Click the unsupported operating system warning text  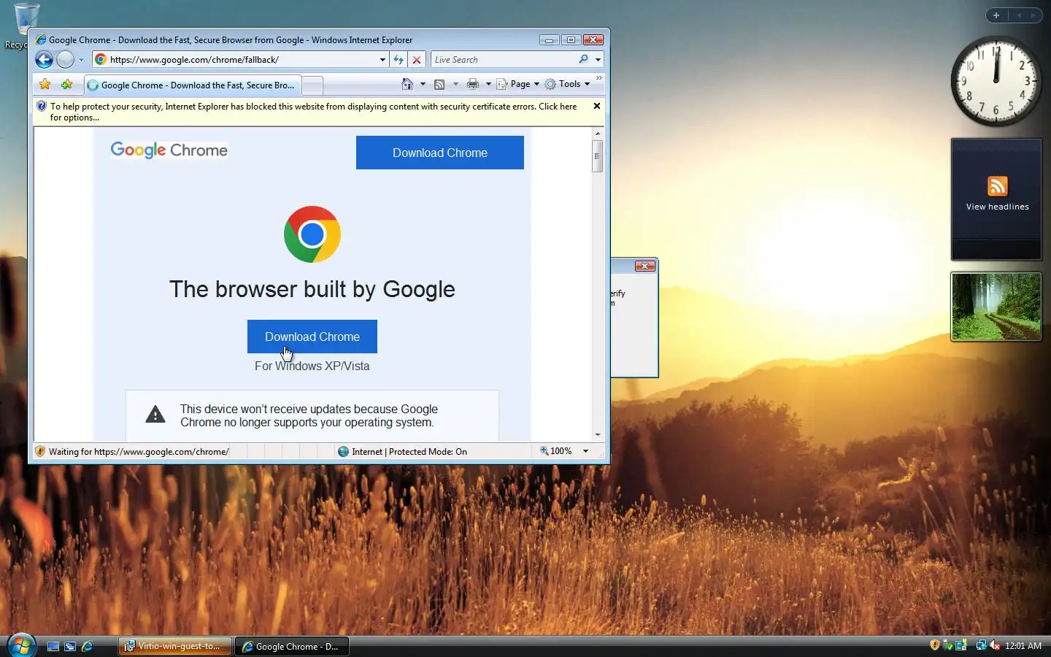(309, 416)
